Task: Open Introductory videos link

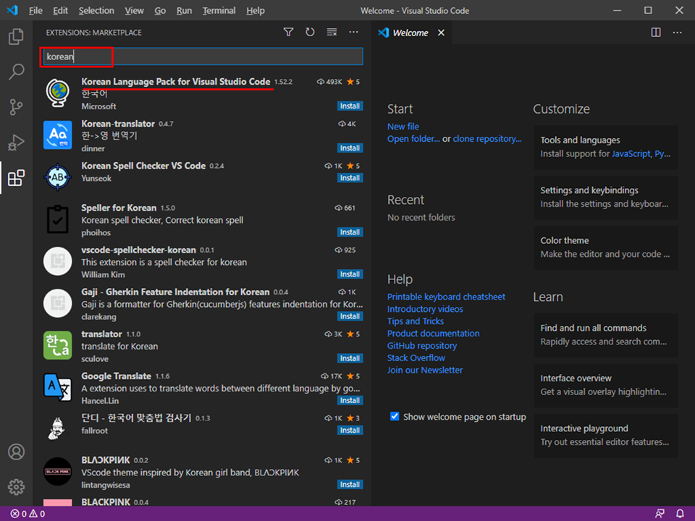Action: (425, 309)
